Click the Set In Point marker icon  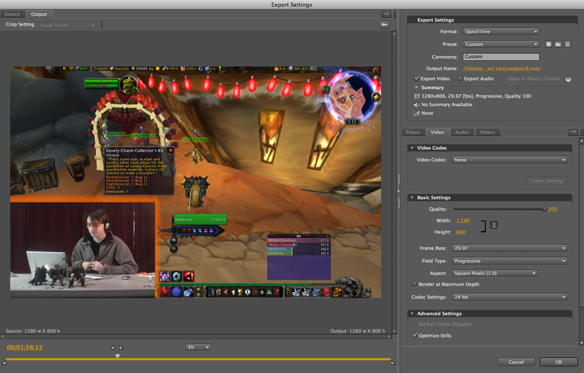click(112, 347)
